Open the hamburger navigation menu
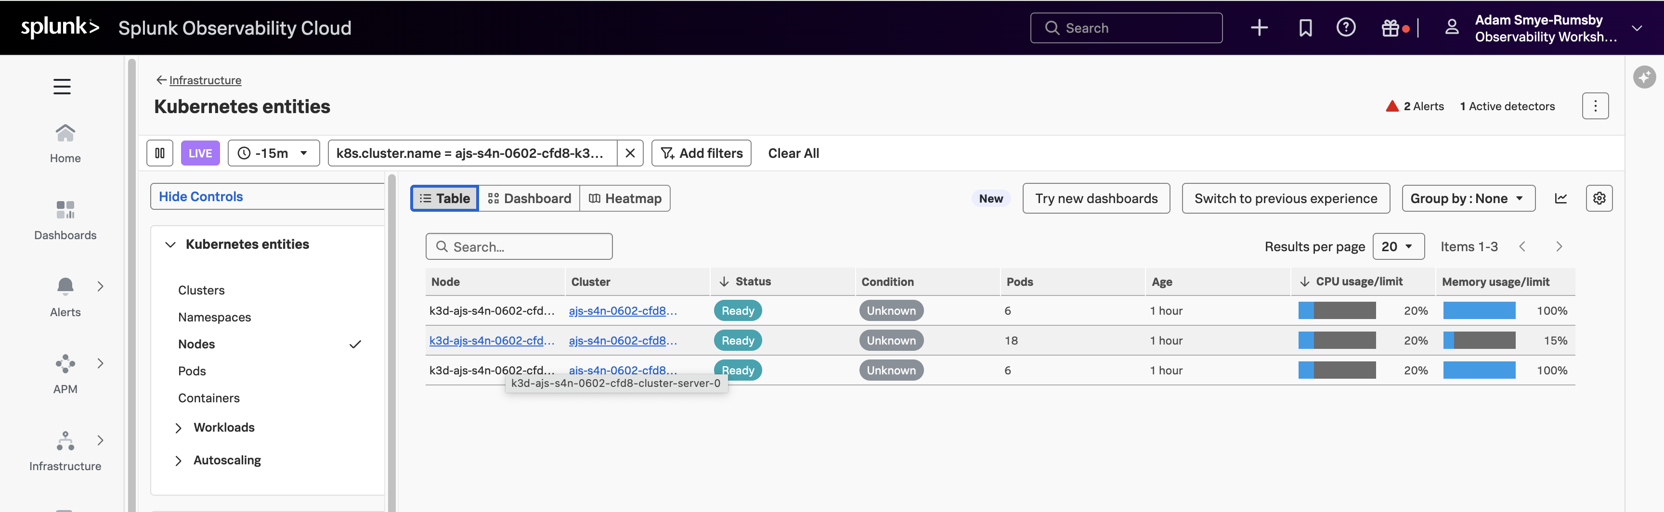 [x=62, y=87]
